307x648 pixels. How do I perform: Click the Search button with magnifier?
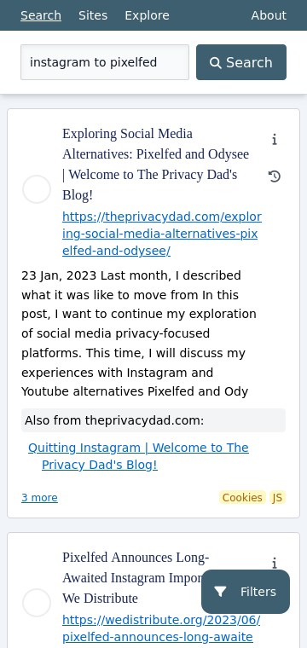coord(241,62)
